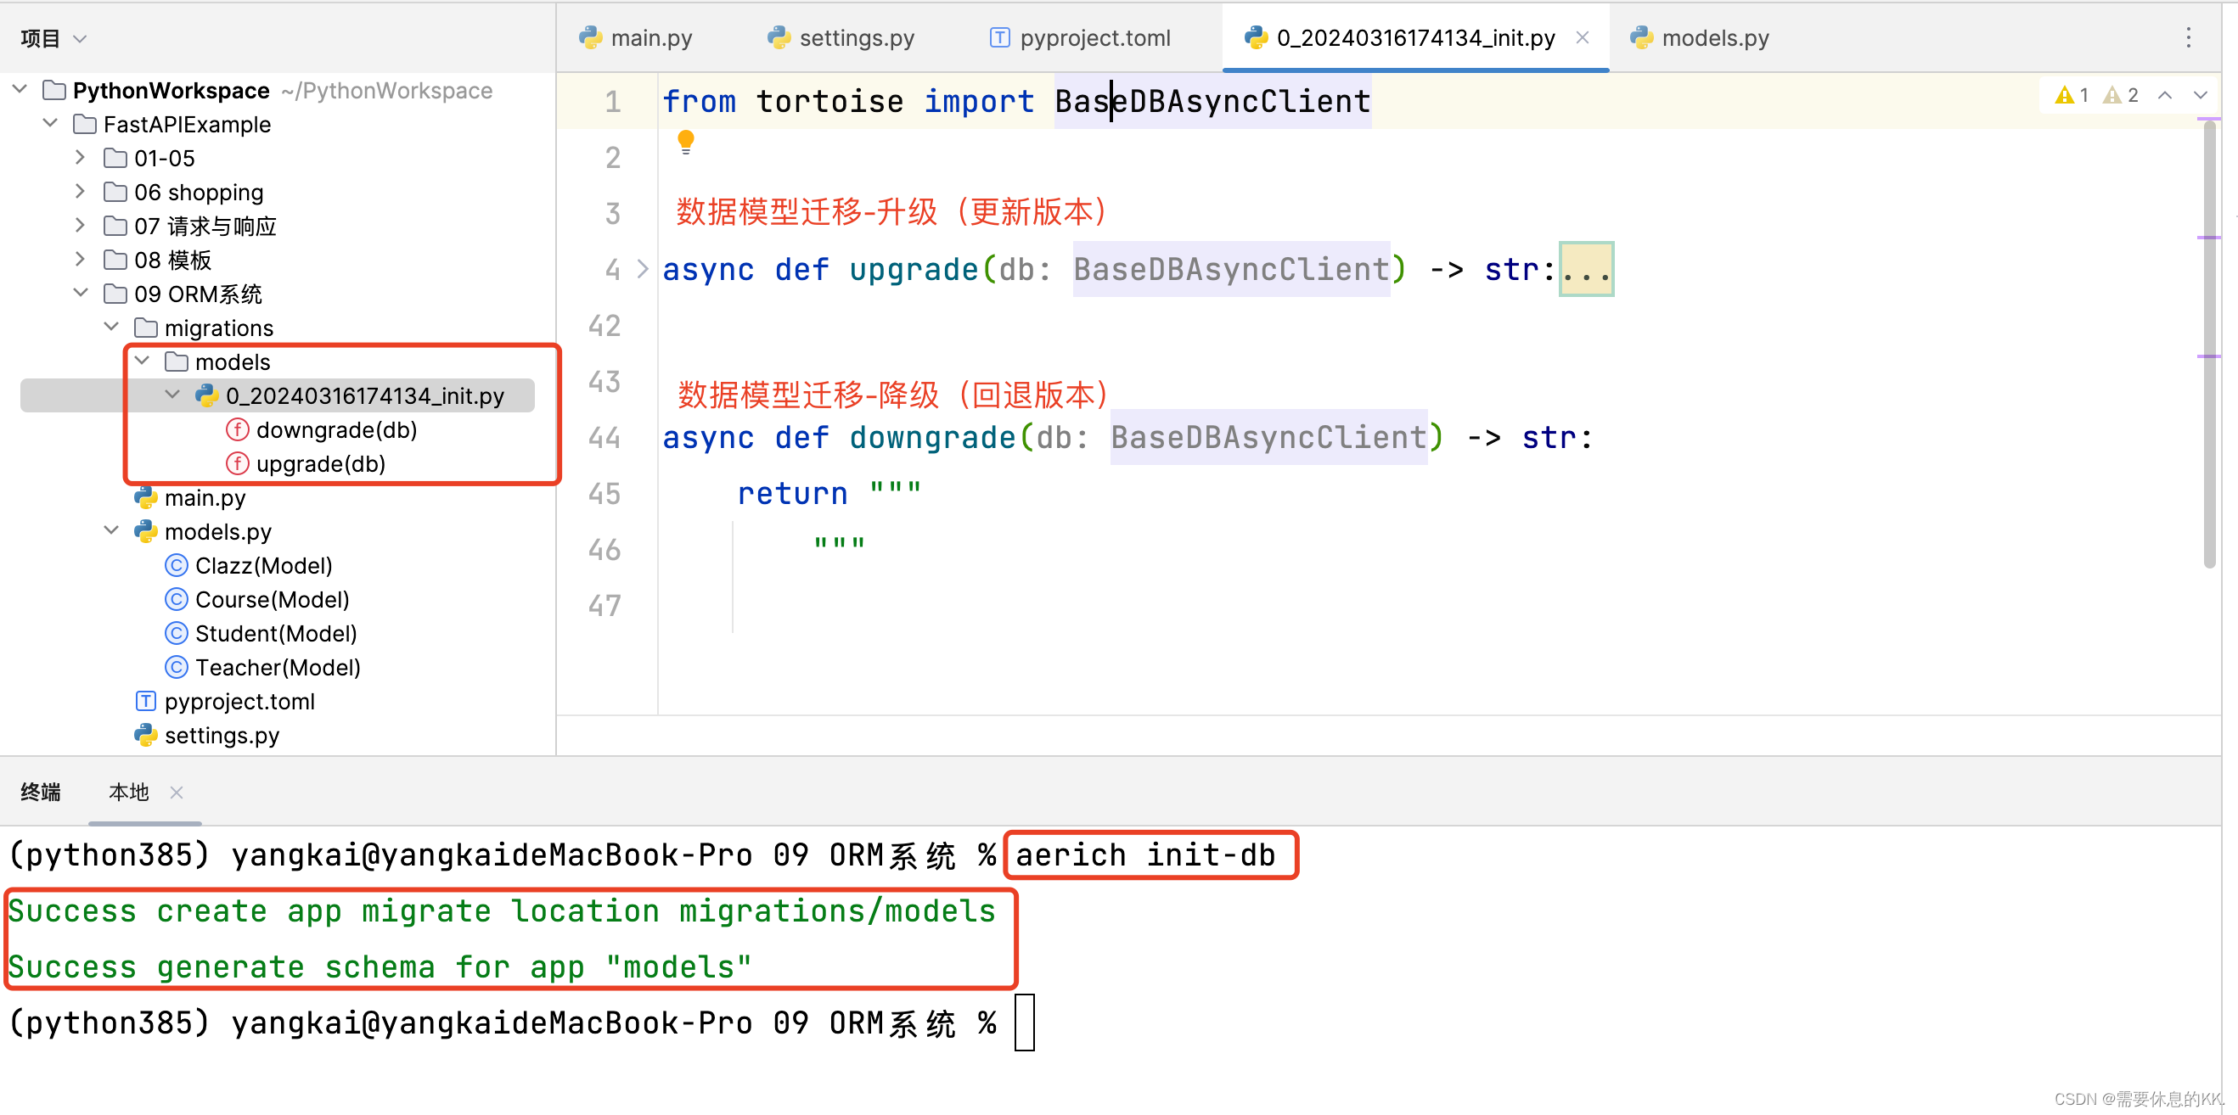The image size is (2238, 1115).
Task: Click the warnings indicator in the editor corner
Action: (x=2072, y=96)
